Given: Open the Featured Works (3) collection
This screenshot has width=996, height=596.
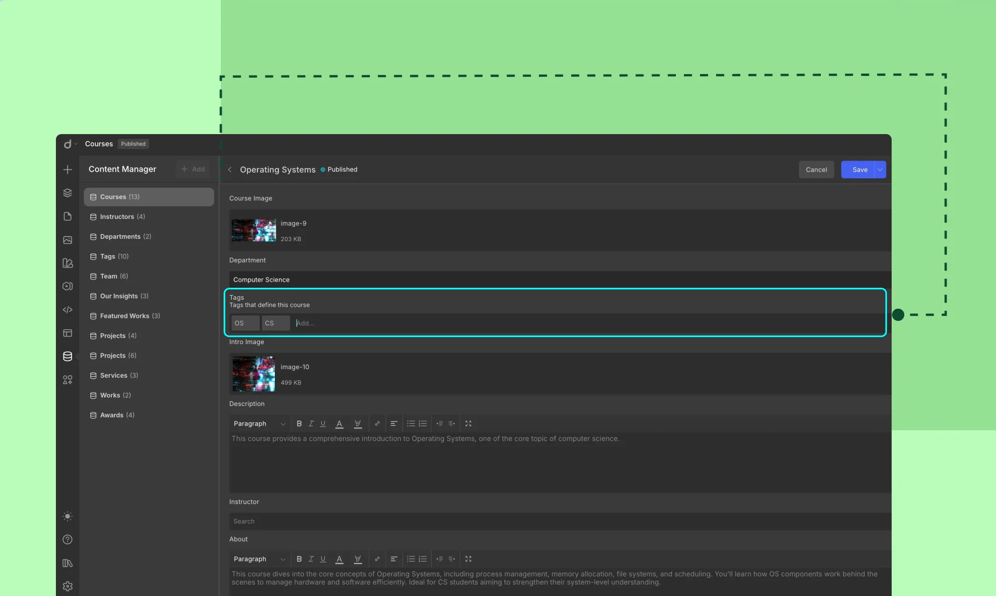Looking at the screenshot, I should (149, 316).
